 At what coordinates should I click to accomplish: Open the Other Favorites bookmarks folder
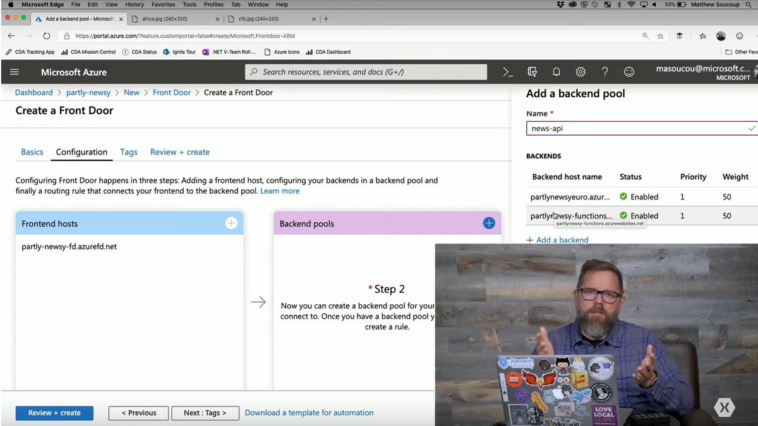(x=741, y=52)
